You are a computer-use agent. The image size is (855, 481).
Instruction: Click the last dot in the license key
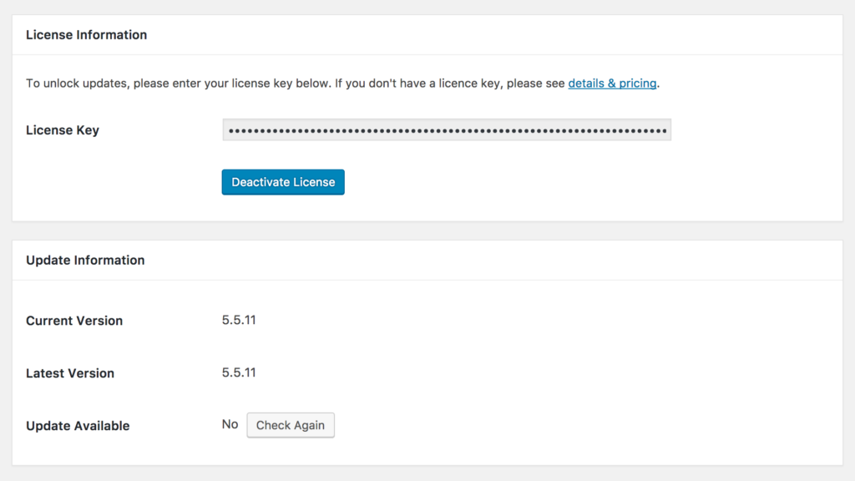coord(665,131)
